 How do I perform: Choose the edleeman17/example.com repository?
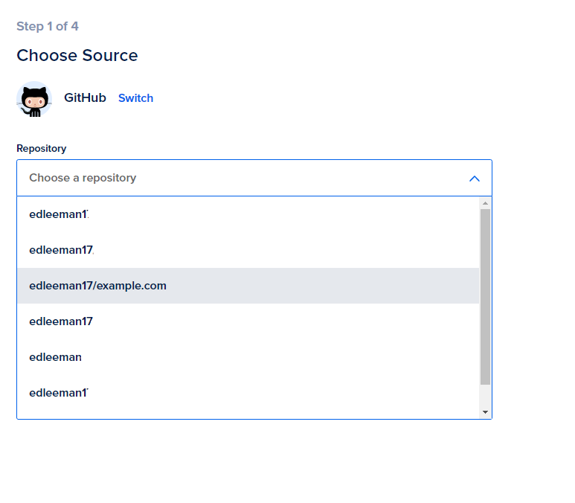click(x=97, y=286)
